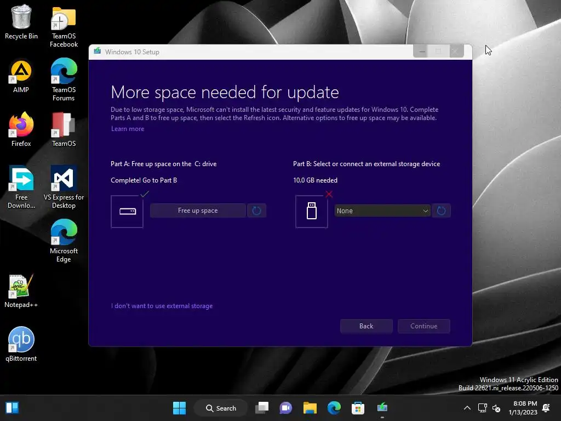
Task: Select the qBittorrent desktop icon
Action: [x=21, y=344]
